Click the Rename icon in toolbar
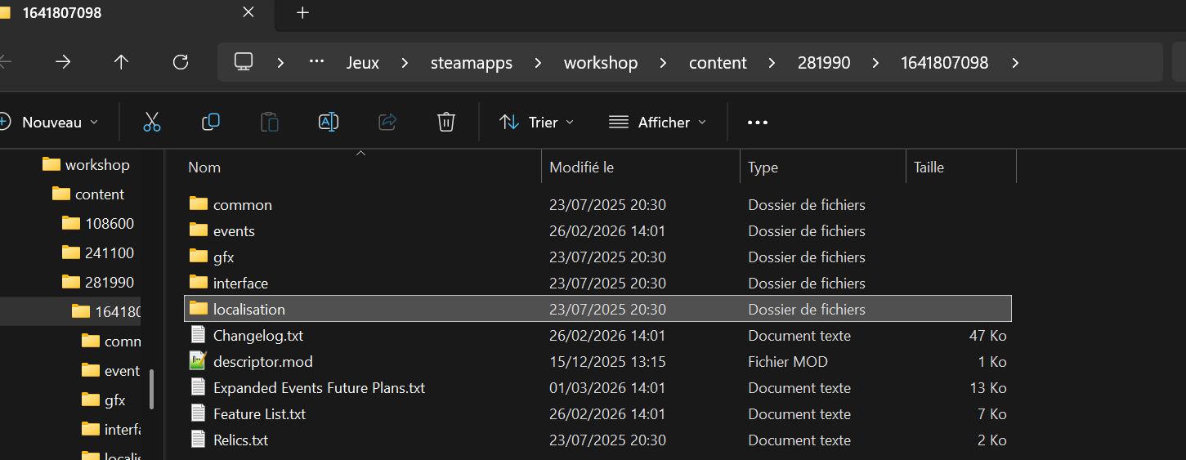 (329, 123)
